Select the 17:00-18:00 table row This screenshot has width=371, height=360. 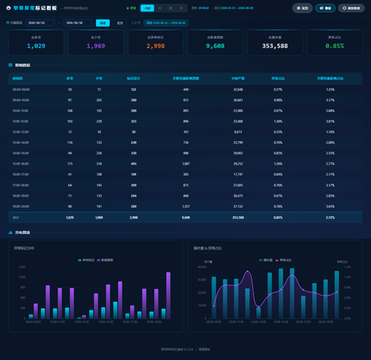point(185,186)
